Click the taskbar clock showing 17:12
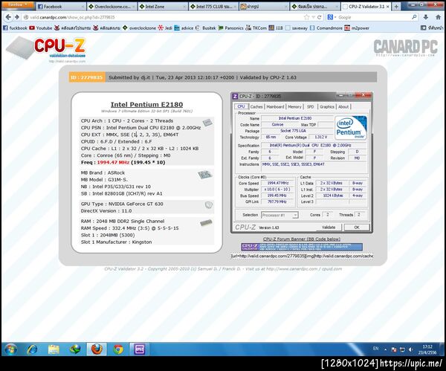This screenshot has width=446, height=371. 427,349
